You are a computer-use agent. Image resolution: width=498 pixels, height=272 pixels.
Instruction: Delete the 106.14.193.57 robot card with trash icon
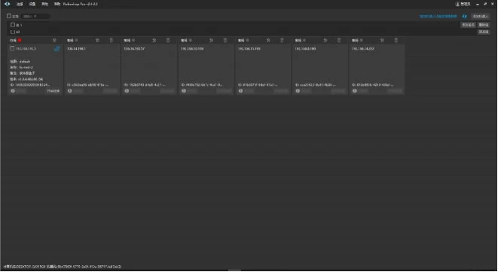tap(168, 41)
